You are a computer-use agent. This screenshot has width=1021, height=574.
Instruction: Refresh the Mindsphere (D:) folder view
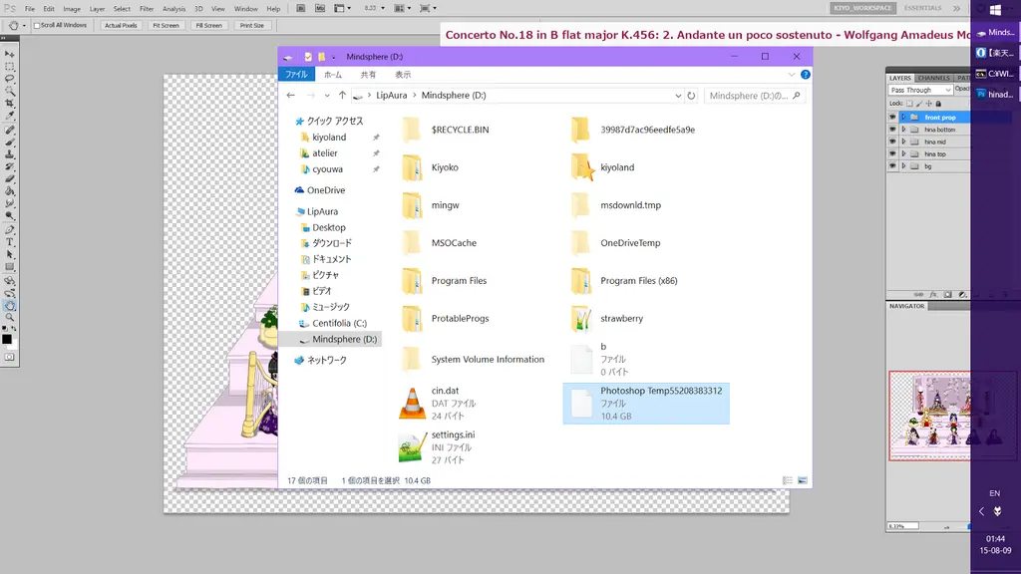pyautogui.click(x=691, y=96)
